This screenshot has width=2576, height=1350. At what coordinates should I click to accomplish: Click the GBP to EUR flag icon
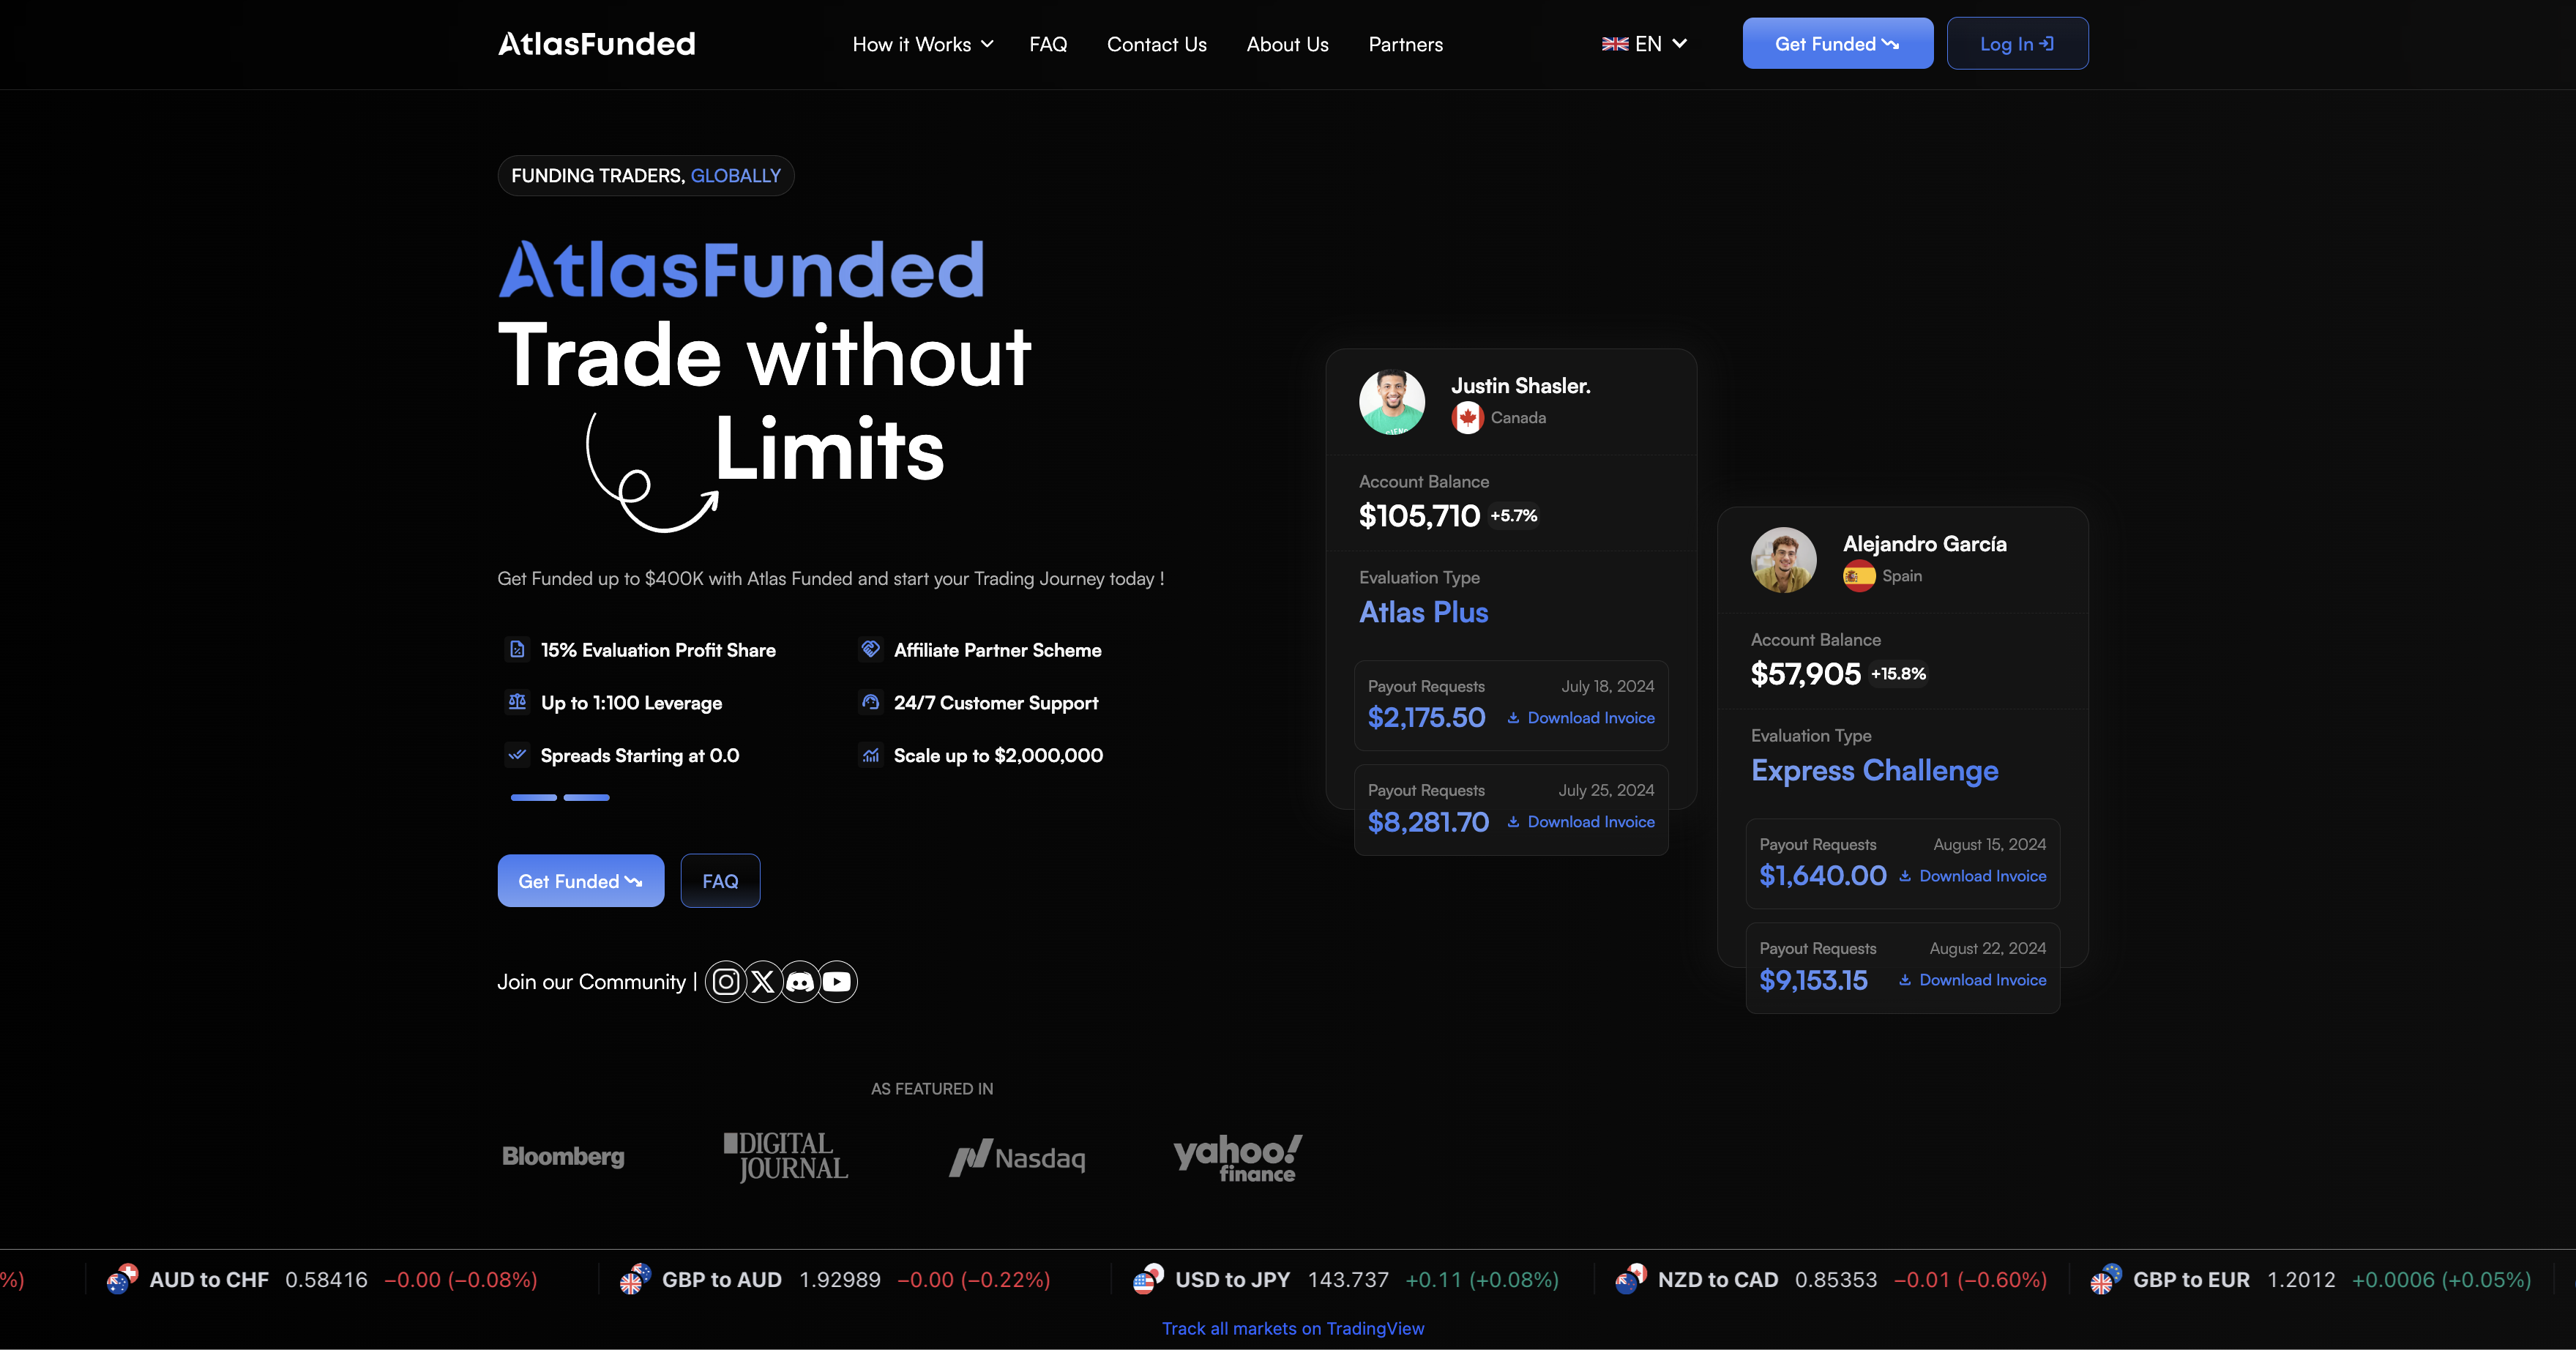(2106, 1279)
